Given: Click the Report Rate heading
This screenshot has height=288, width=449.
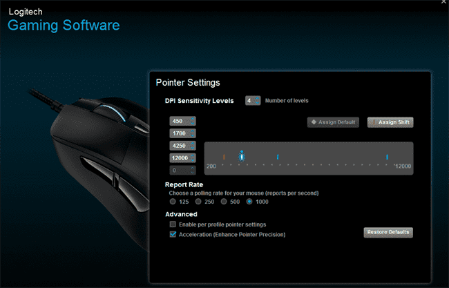Looking at the screenshot, I should (184, 184).
